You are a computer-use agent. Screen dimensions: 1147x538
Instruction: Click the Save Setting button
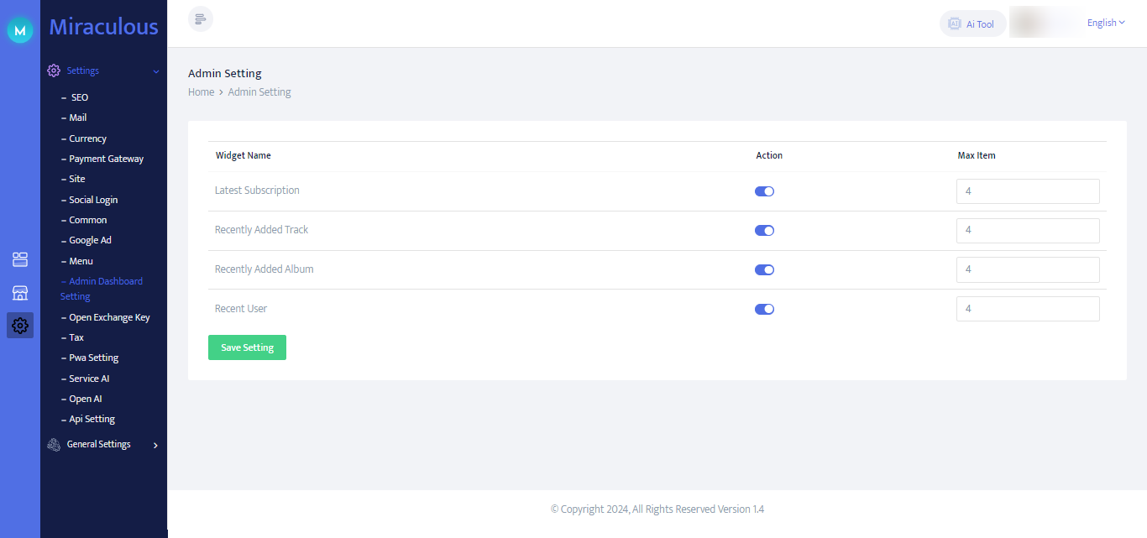pyautogui.click(x=247, y=347)
